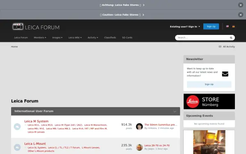Open the International User Forum heading

click(34, 111)
